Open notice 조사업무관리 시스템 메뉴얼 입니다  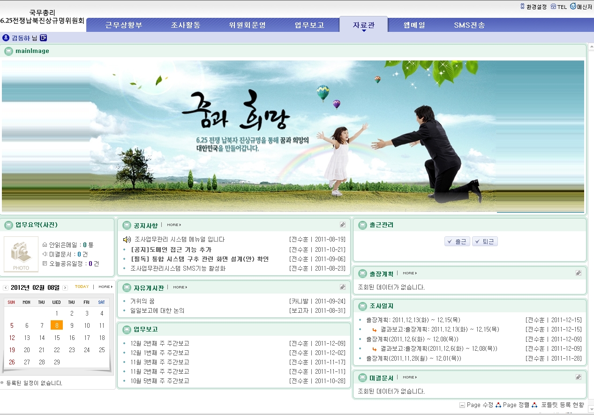coord(179,240)
